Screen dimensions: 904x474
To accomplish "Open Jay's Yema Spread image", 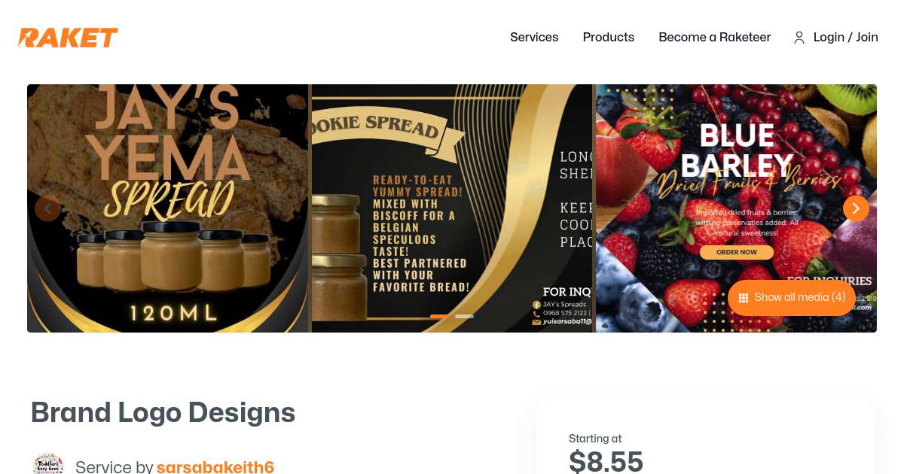I will [168, 208].
